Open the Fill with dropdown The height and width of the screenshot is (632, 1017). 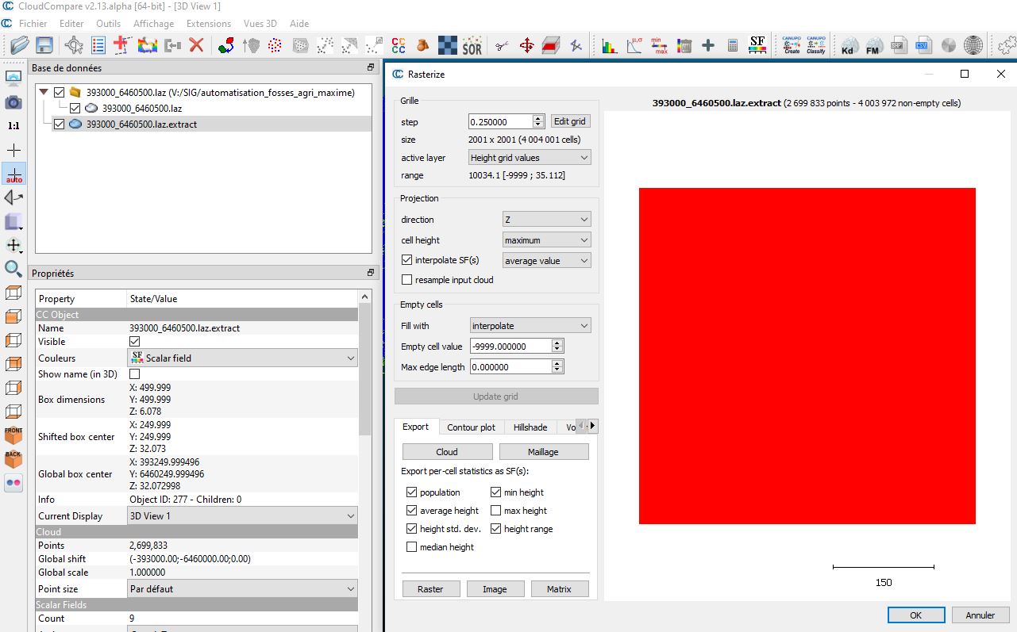coord(530,326)
